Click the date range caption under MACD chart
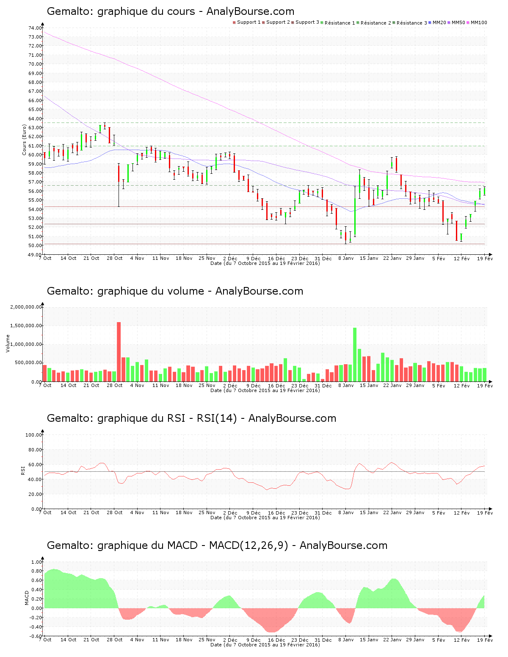The height and width of the screenshot is (657, 508). 265,645
